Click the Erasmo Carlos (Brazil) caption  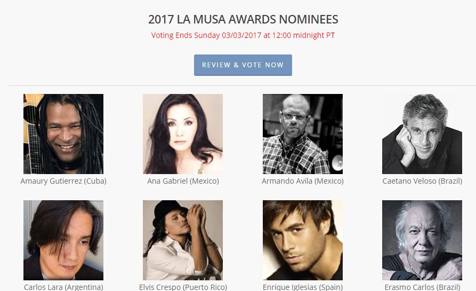pos(422,287)
